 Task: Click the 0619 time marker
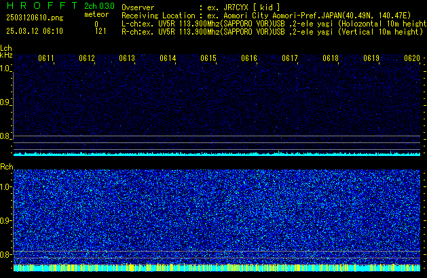(x=371, y=58)
